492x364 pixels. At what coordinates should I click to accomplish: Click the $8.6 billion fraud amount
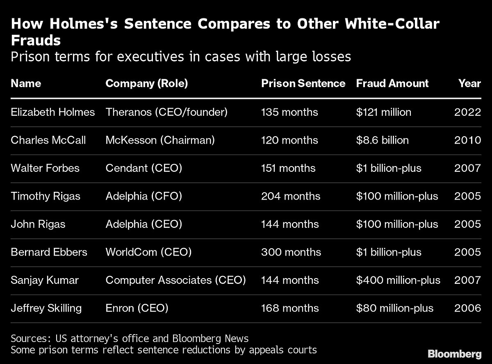(x=382, y=140)
